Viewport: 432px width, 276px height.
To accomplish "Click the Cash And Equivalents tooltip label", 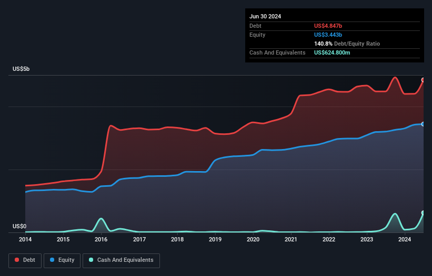I will click(x=277, y=52).
